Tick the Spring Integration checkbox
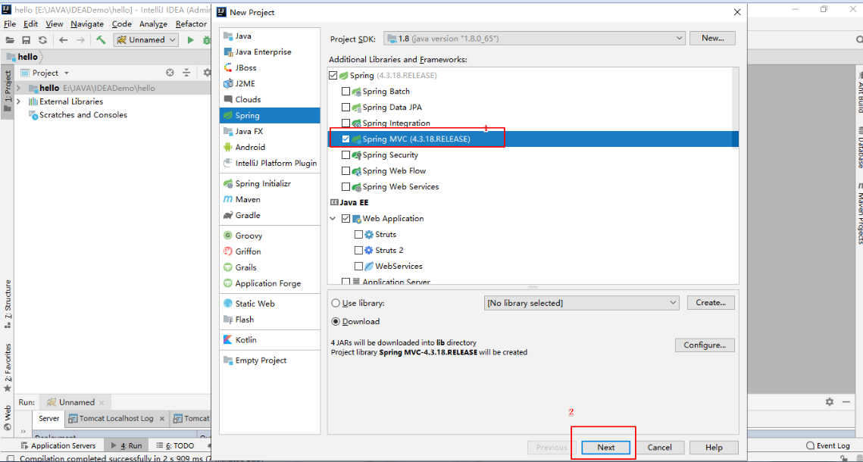This screenshot has height=462, width=863. coord(346,123)
